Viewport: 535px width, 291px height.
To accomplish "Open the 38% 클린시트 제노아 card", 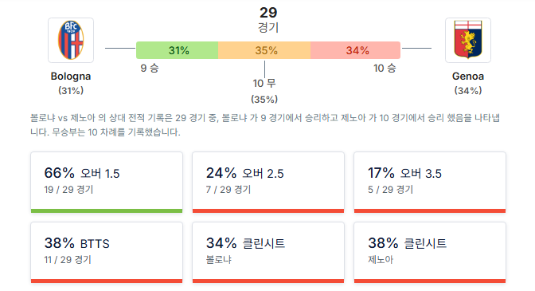I will (430, 253).
